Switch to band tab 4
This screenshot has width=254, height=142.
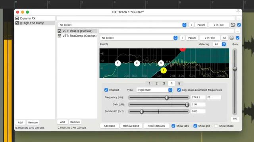171,83
